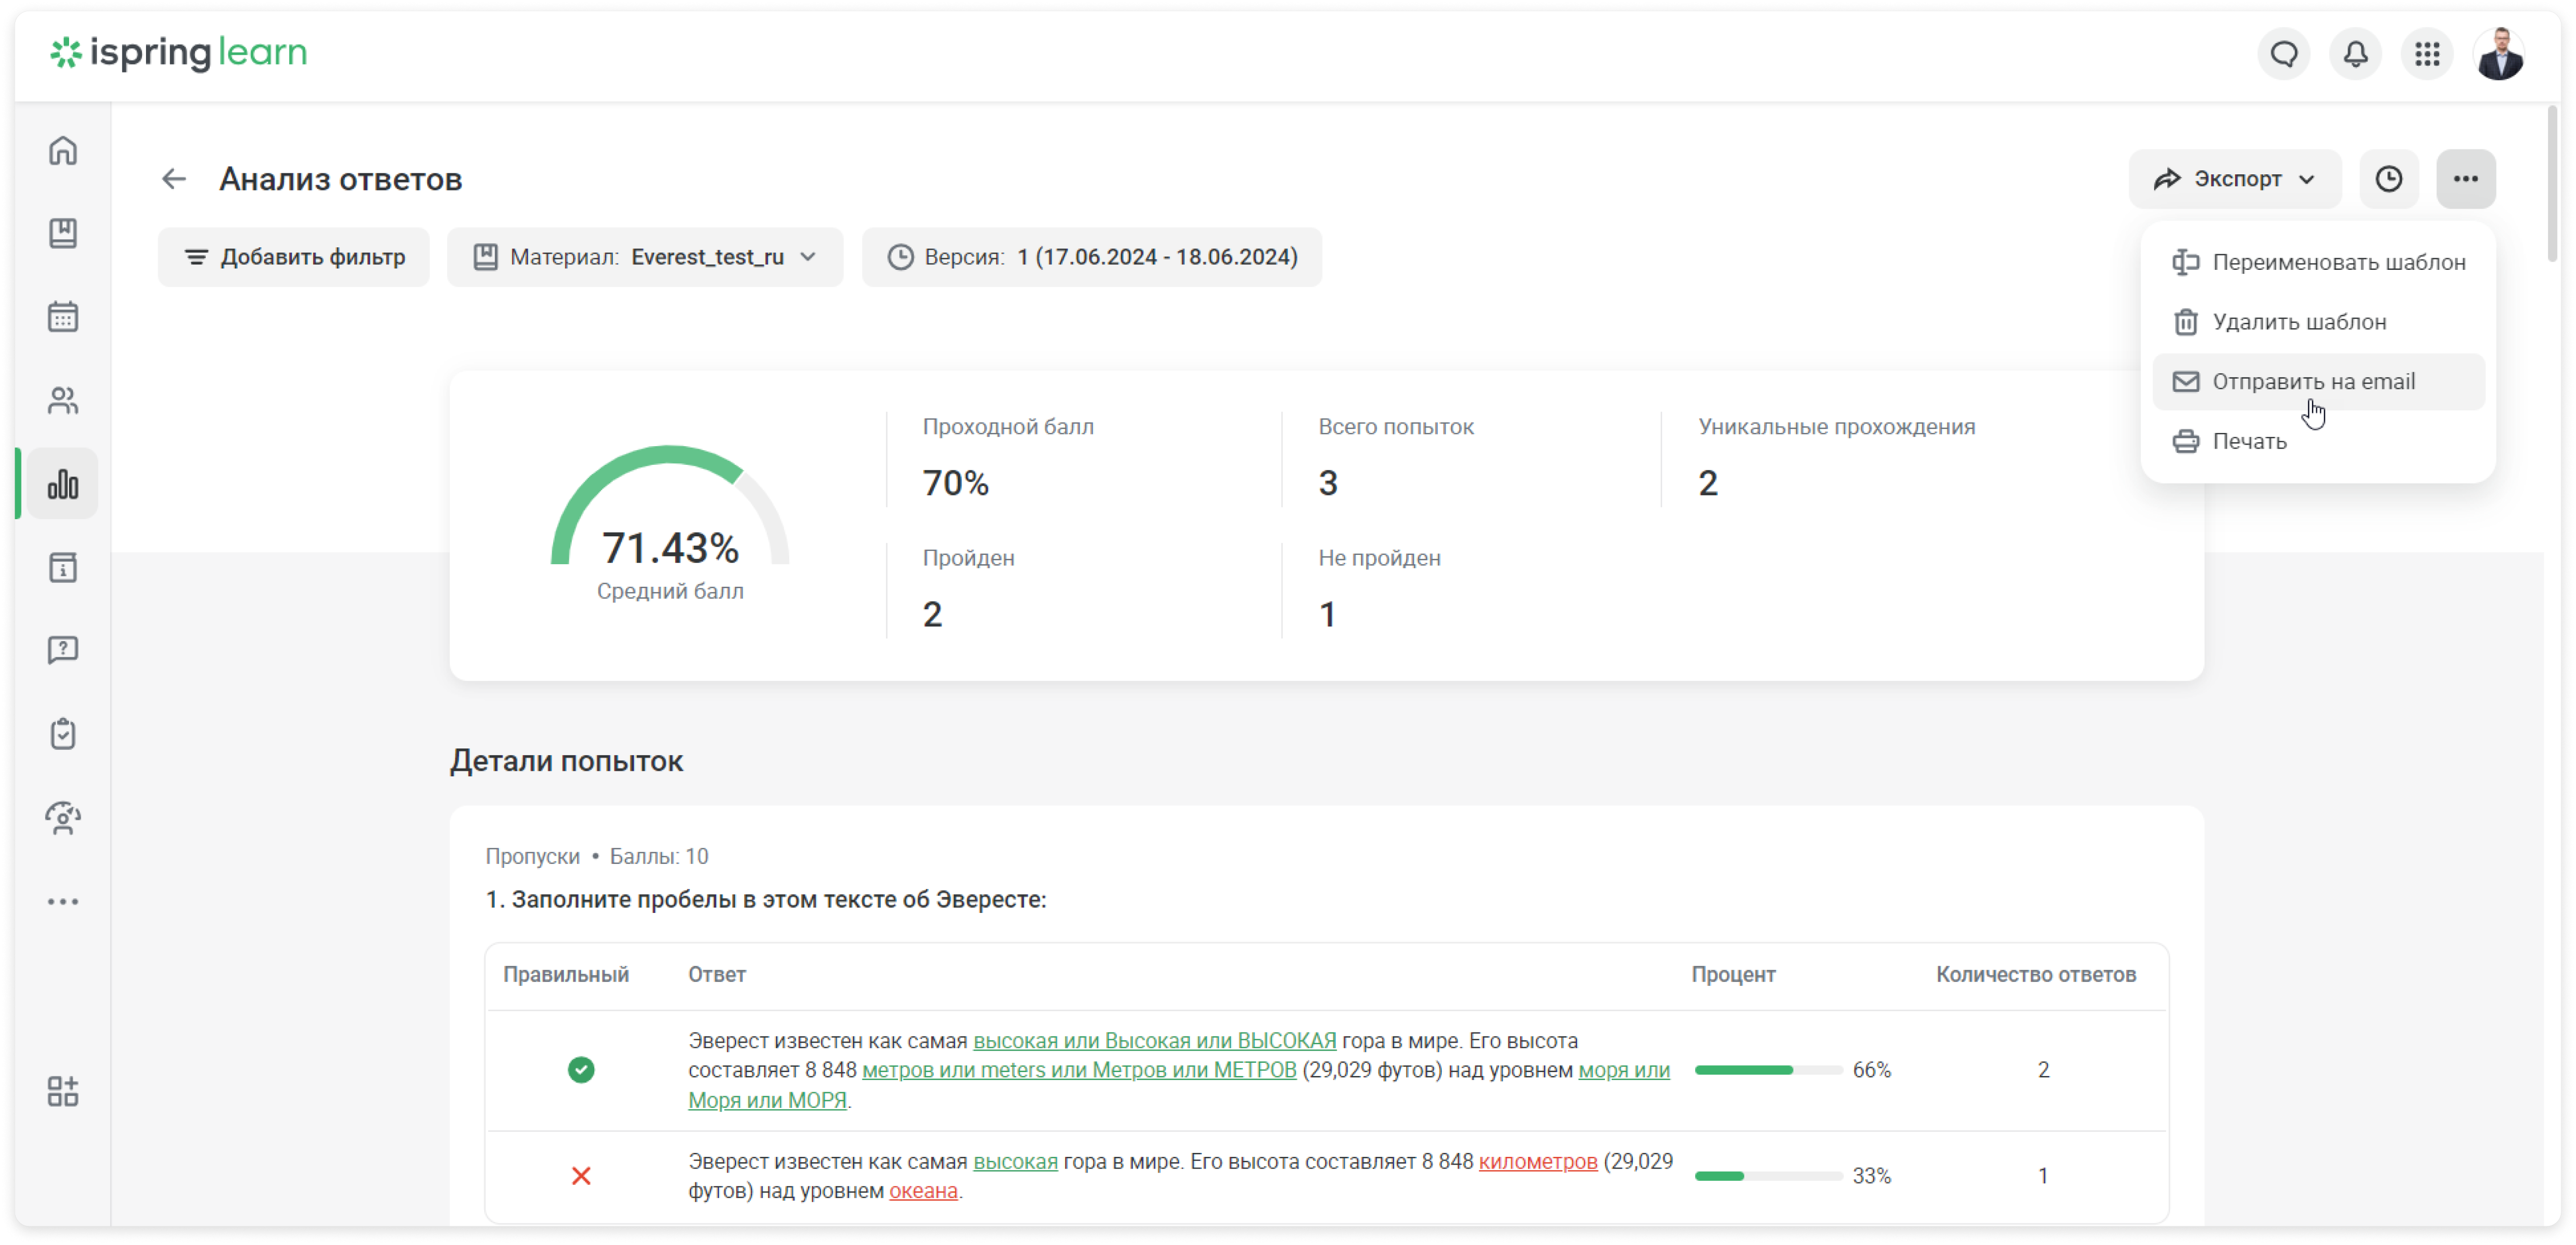This screenshot has height=1245, width=2576.
Task: Click green underlined высокая in incorrect row
Action: point(1015,1162)
